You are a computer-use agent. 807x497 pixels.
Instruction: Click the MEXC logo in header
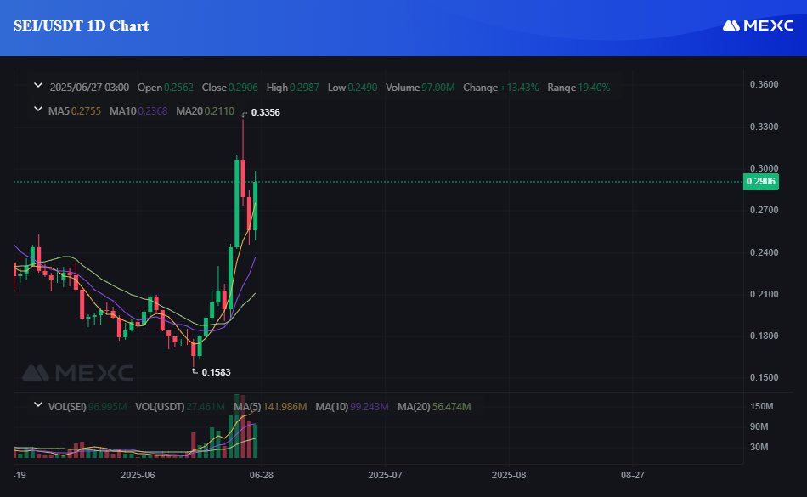(758, 25)
